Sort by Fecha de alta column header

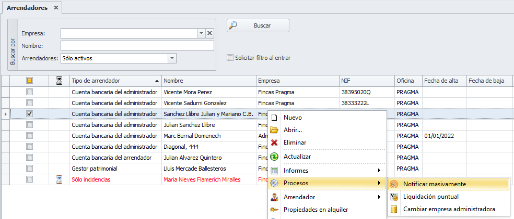point(444,81)
